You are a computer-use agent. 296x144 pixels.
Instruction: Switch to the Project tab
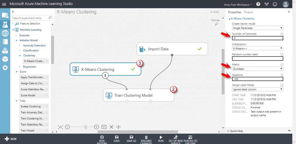(x=248, y=12)
